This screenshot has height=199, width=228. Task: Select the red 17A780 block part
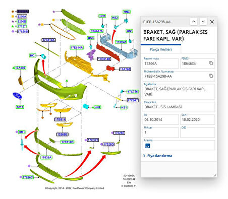pos(110,68)
